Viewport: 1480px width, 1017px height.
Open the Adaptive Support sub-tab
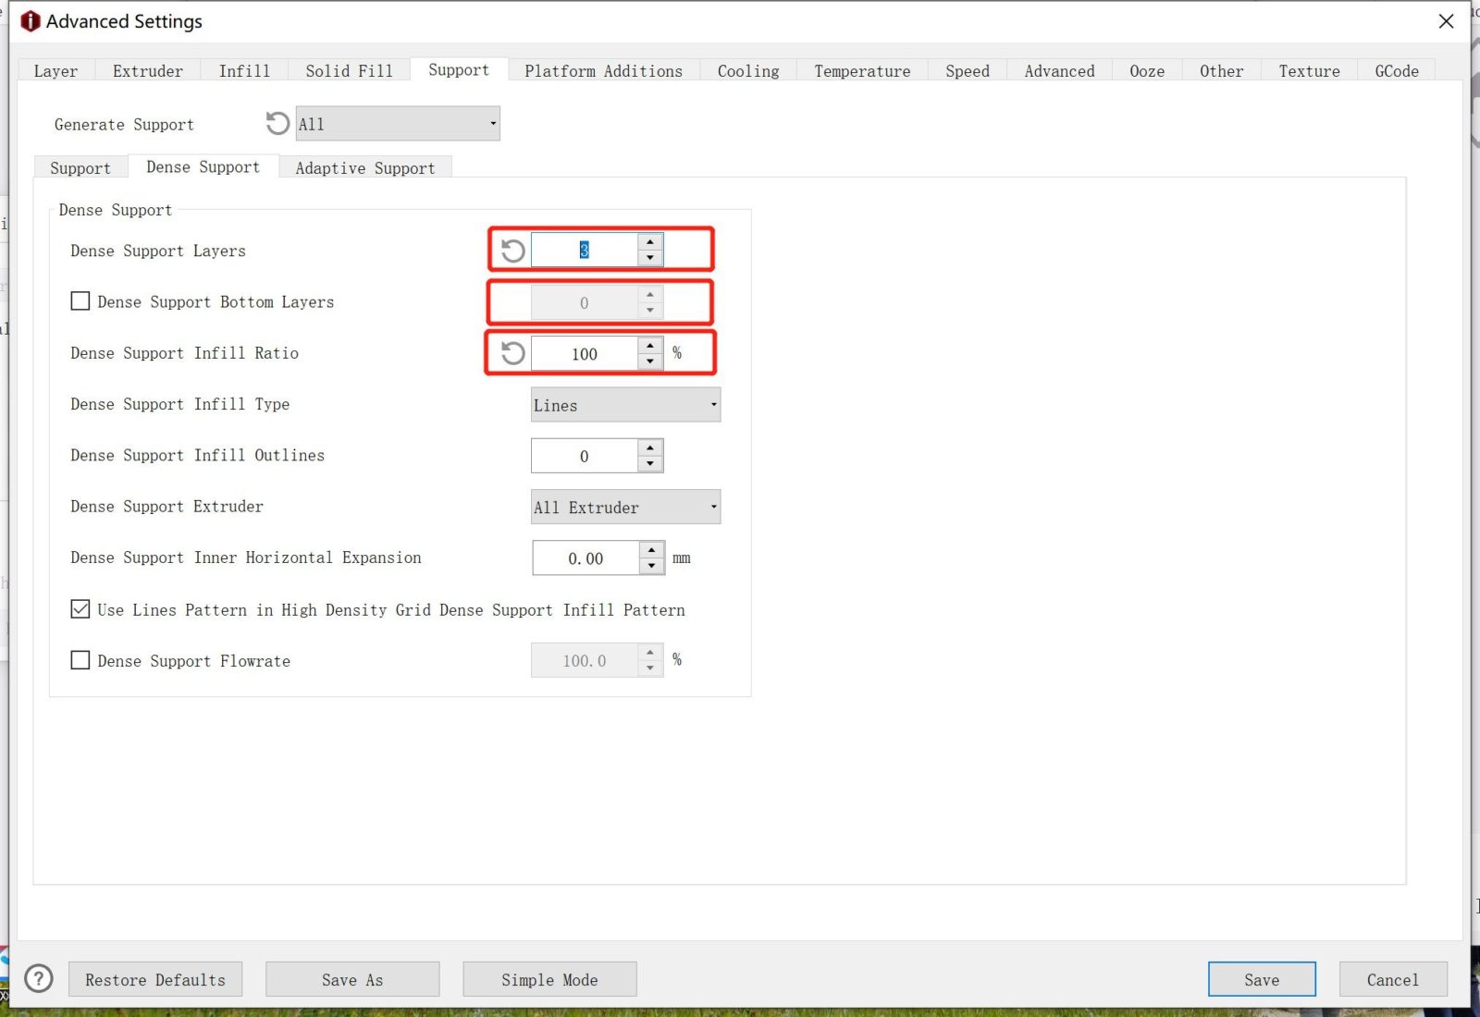(364, 168)
